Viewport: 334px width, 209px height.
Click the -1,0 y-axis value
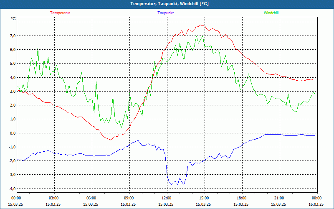[x=13, y=147]
